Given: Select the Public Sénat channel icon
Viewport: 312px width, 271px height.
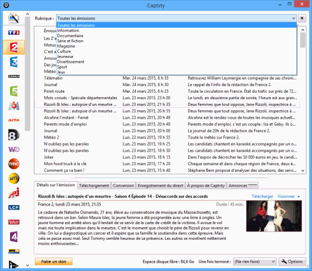Looking at the screenshot, I should coord(14,222).
